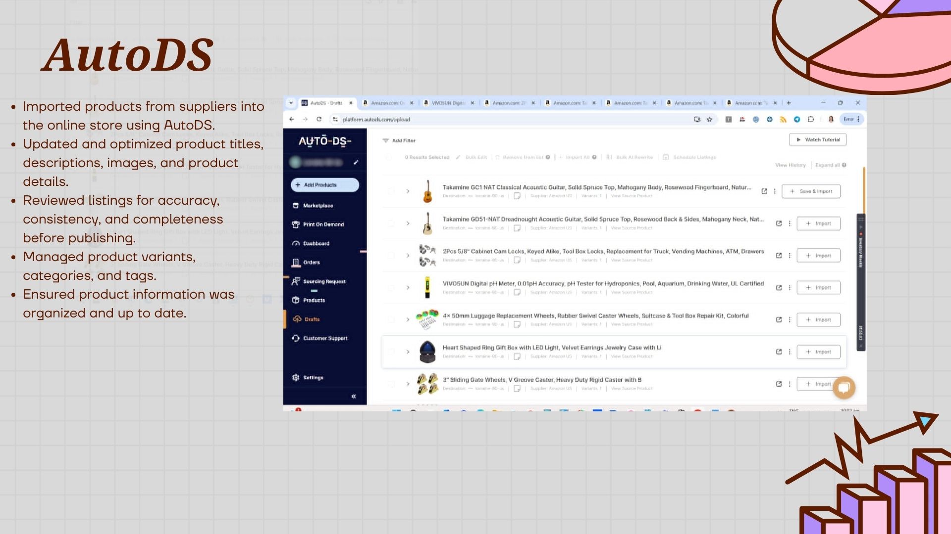Toggle the select-all results checkbox
This screenshot has height=534, width=951.
point(389,157)
